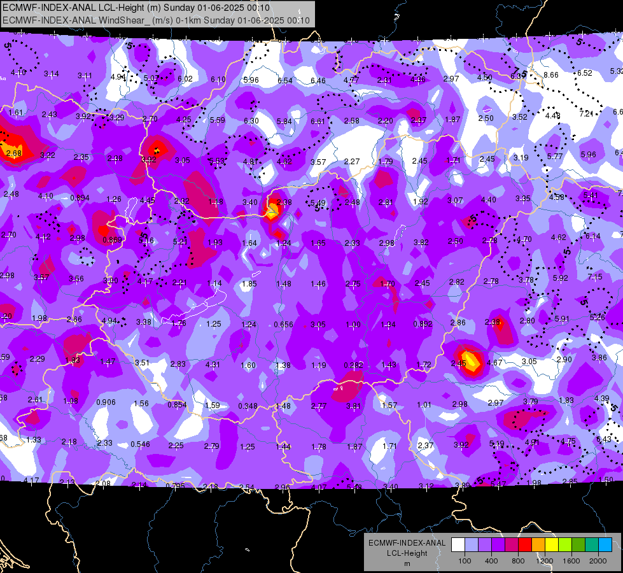Click the wind shear value 0.869

[x=112, y=240]
